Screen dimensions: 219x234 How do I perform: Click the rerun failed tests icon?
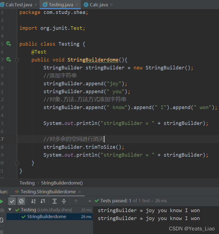point(2,210)
